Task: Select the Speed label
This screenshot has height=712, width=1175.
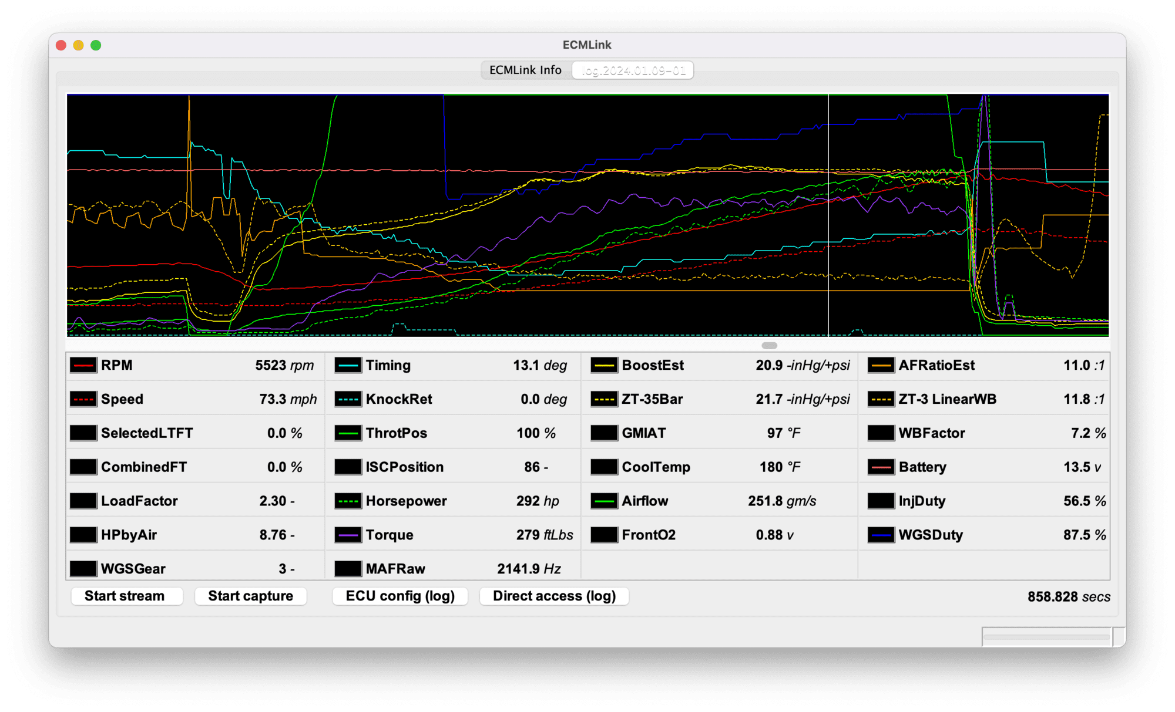Action: tap(122, 399)
